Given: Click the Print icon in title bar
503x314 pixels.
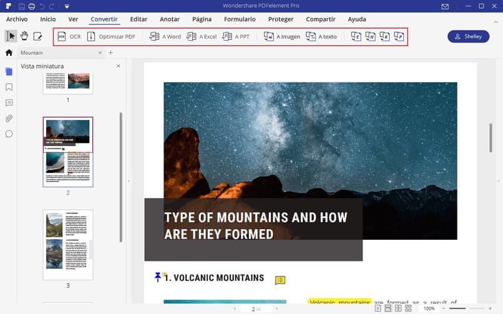Looking at the screenshot, I should click(31, 6).
